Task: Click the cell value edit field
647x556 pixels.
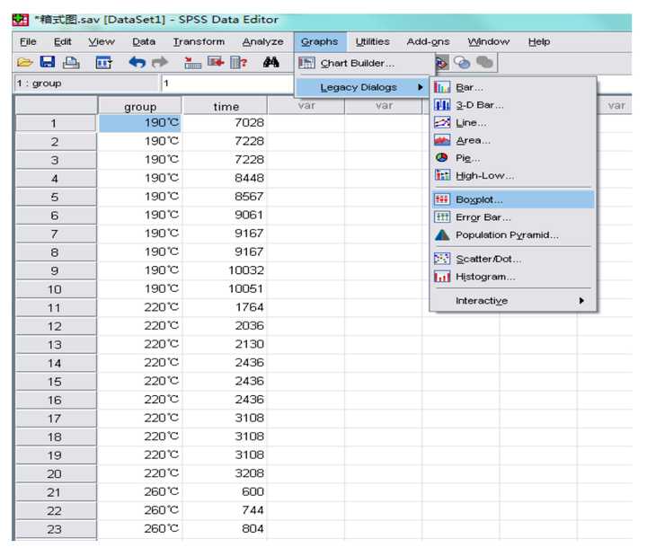Action: click(x=227, y=84)
